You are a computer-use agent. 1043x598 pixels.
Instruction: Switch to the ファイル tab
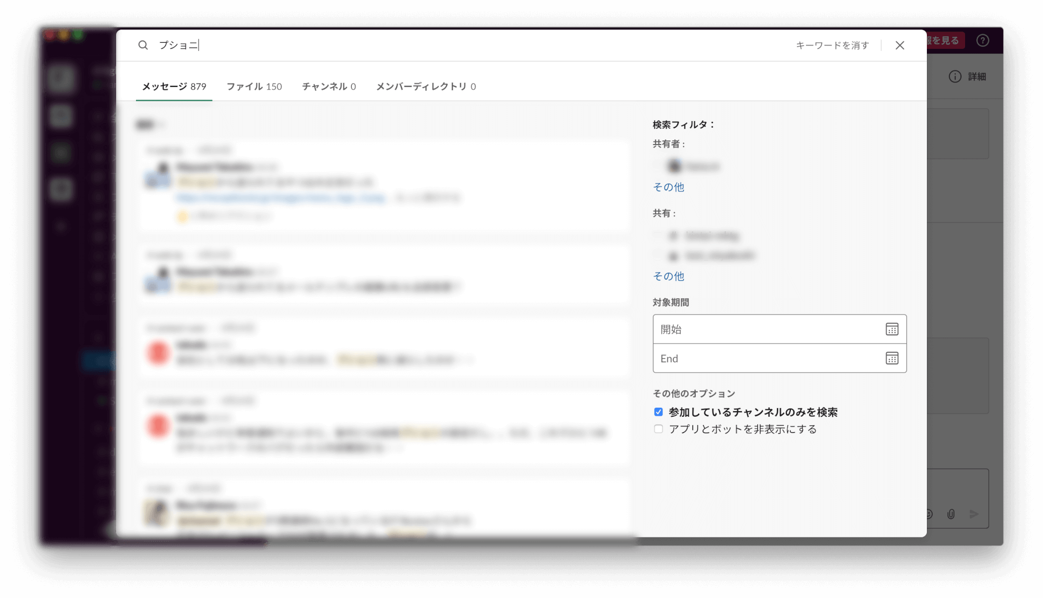pyautogui.click(x=254, y=87)
